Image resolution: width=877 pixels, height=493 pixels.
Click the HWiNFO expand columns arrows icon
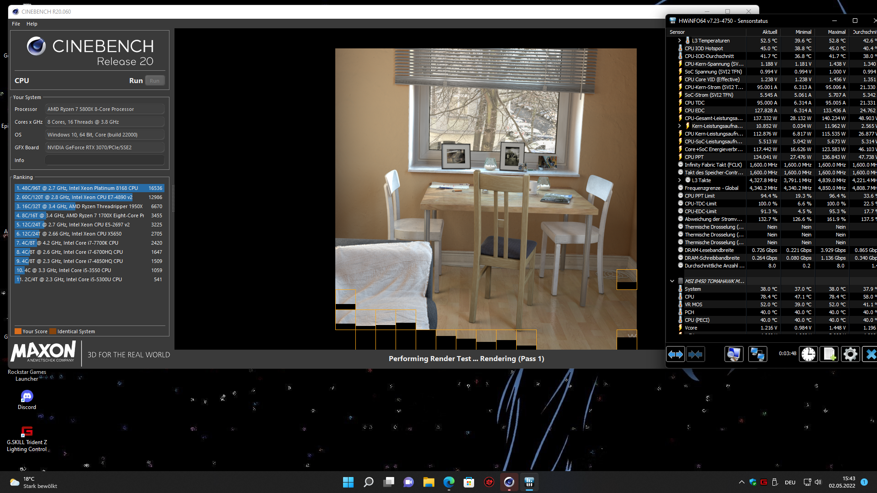(x=675, y=354)
